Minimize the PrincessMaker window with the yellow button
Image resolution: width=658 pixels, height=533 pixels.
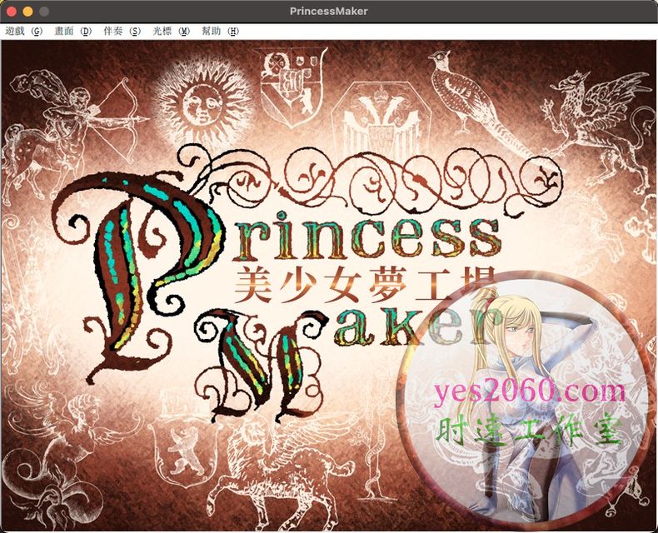pyautogui.click(x=27, y=12)
